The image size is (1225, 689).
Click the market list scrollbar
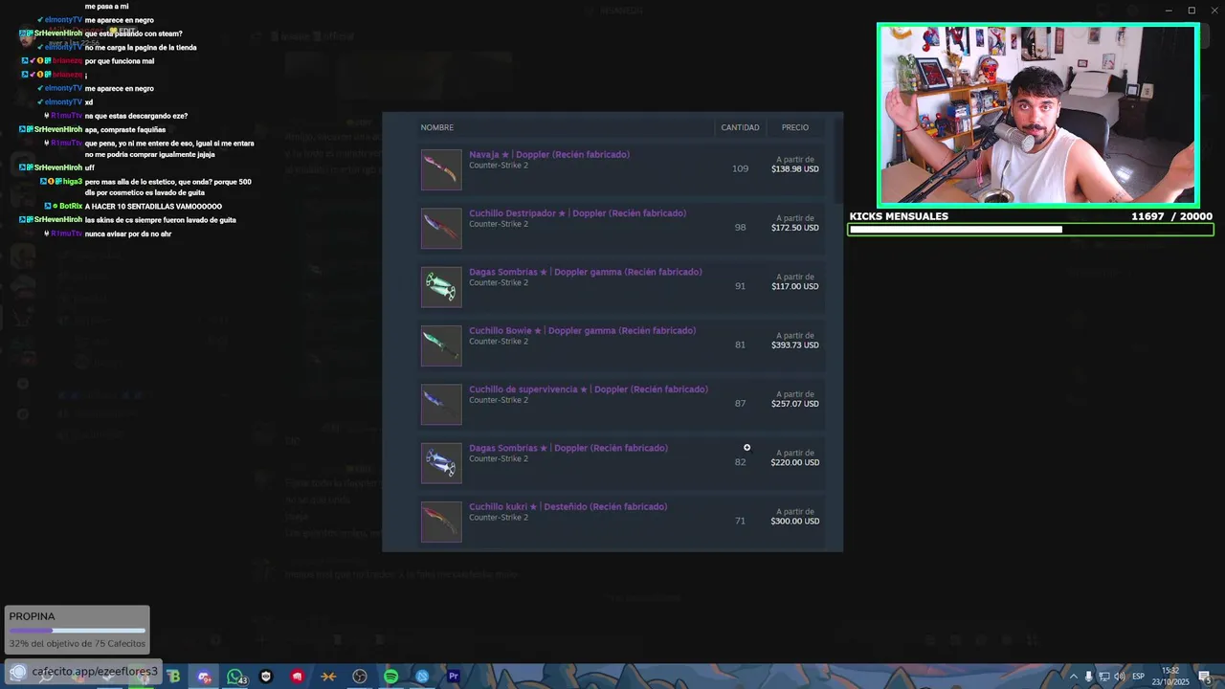click(838, 160)
